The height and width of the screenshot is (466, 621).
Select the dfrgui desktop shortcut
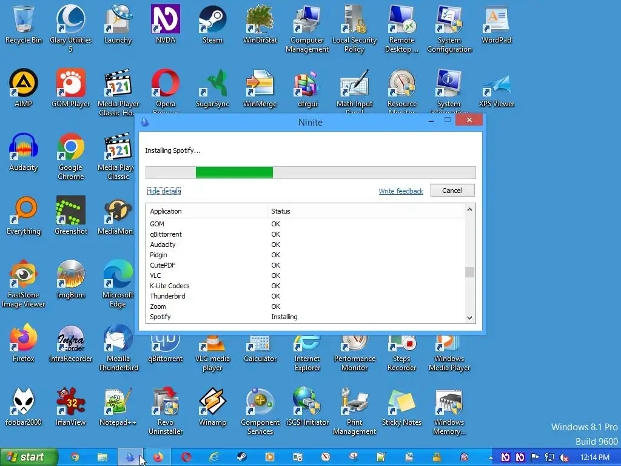point(307,87)
